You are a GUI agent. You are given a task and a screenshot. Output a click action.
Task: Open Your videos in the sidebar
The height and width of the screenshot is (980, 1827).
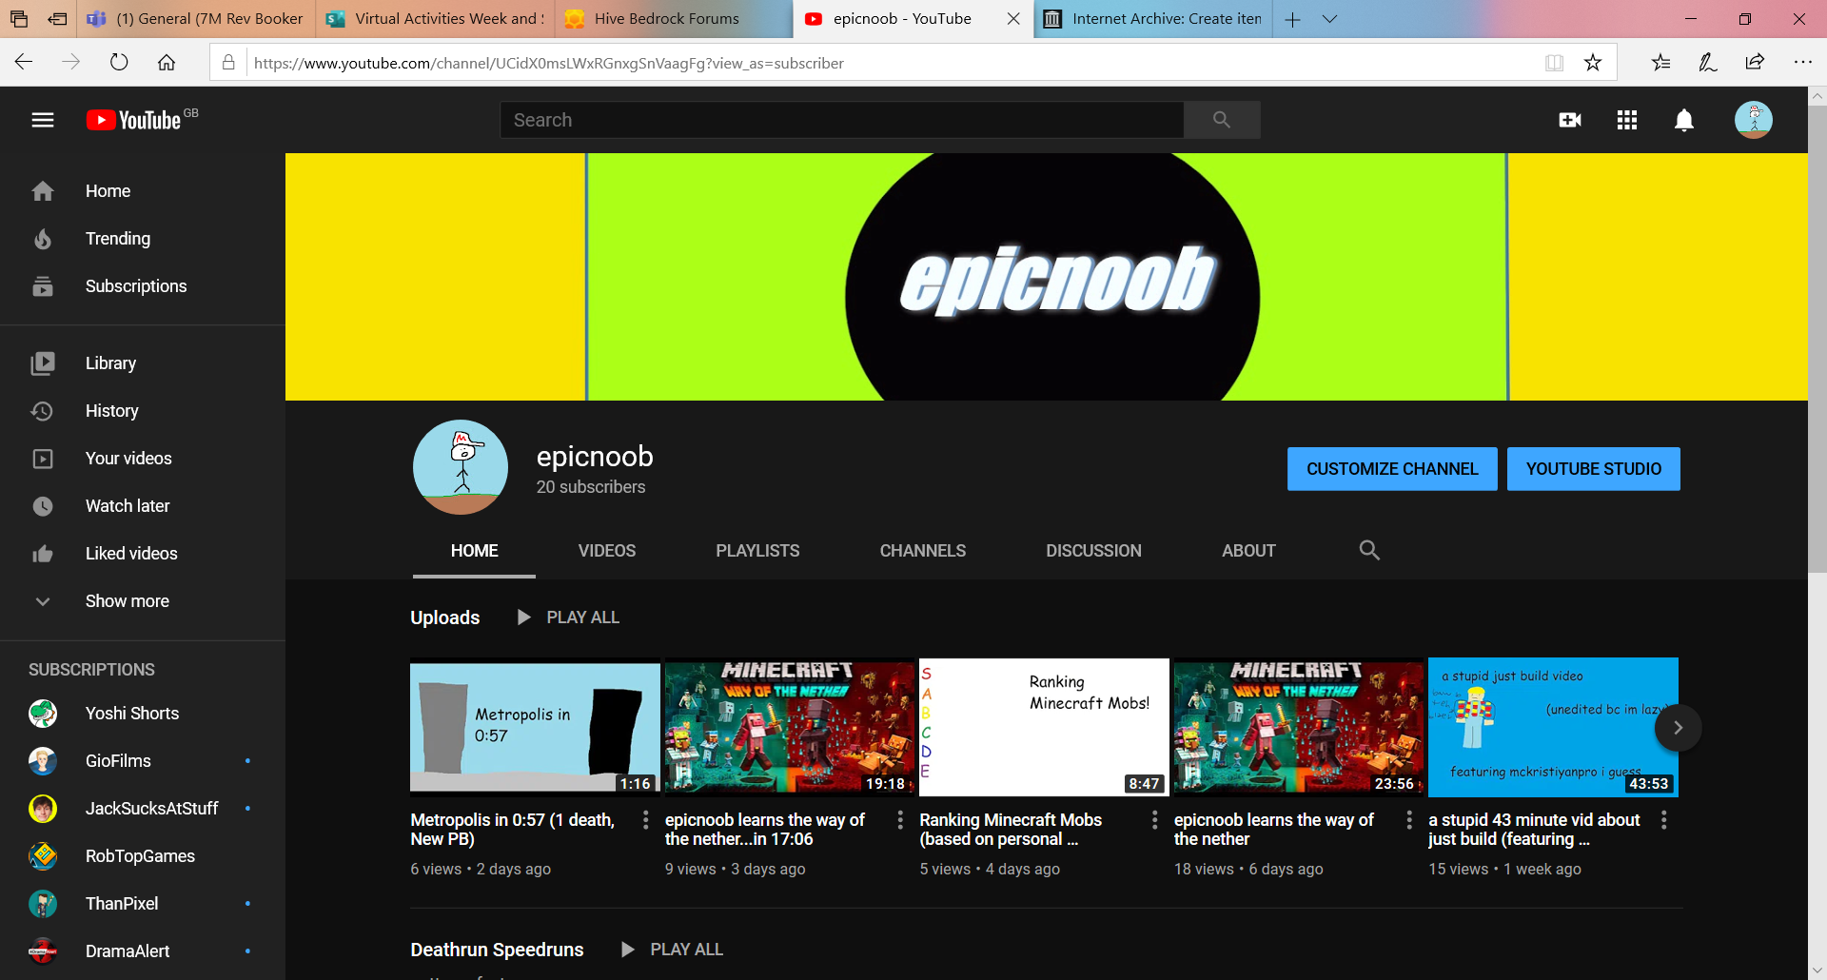pos(143,459)
